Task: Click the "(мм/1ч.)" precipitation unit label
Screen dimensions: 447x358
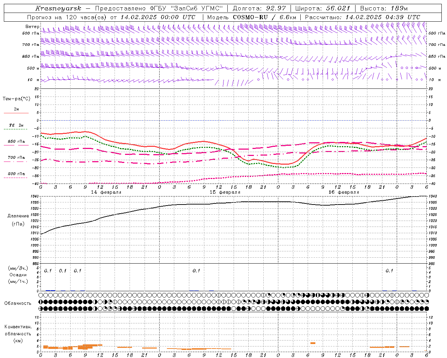Action: 18,281
